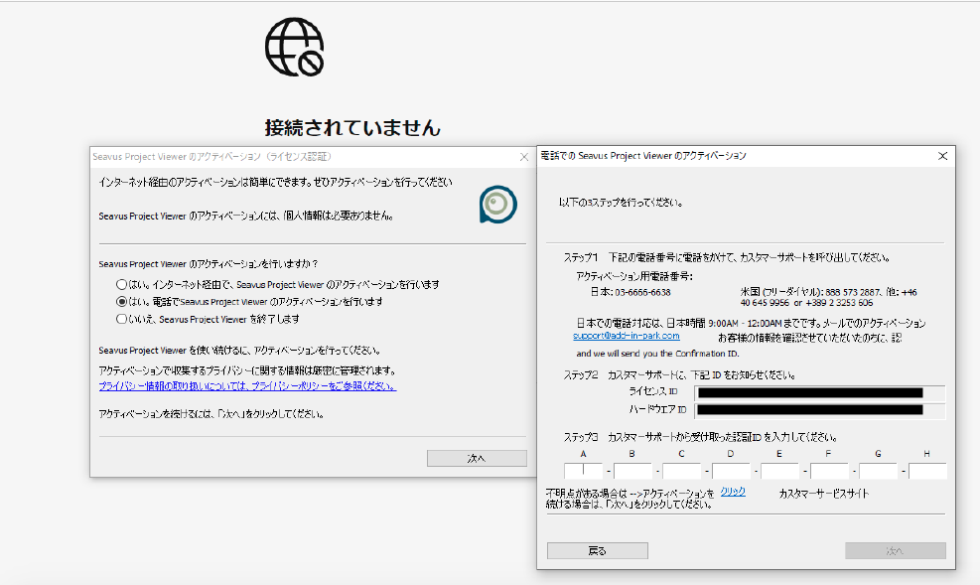Click the カスタマーサービスサイト text
The image size is (980, 585).
pos(824,493)
